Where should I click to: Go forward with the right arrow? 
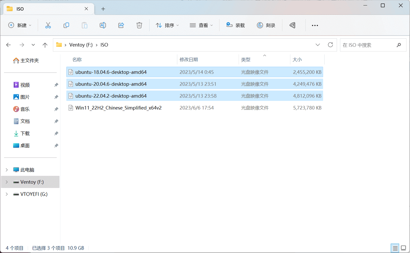(x=22, y=45)
